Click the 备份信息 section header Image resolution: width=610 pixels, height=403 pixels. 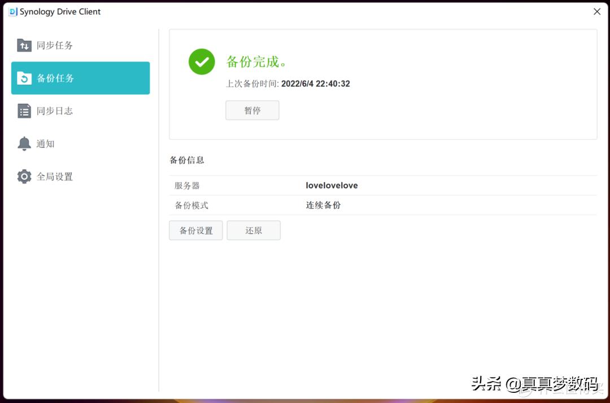187,160
